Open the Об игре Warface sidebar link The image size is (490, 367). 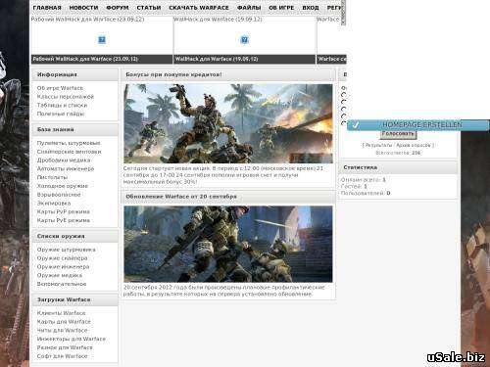[x=60, y=88]
